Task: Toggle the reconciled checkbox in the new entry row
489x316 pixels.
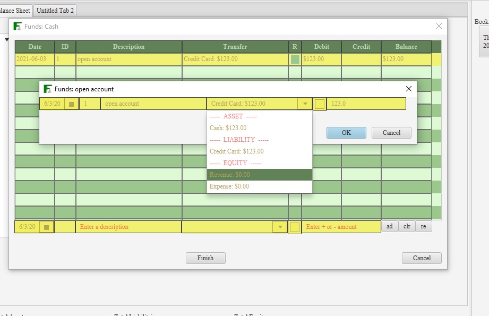Action: click(x=294, y=227)
